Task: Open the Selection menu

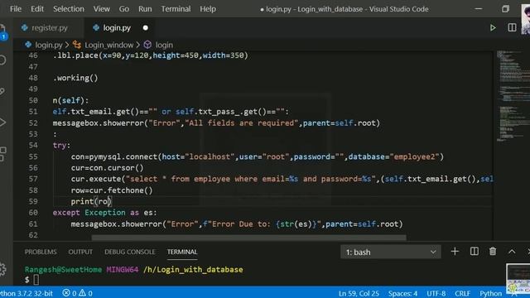Action: click(69, 9)
